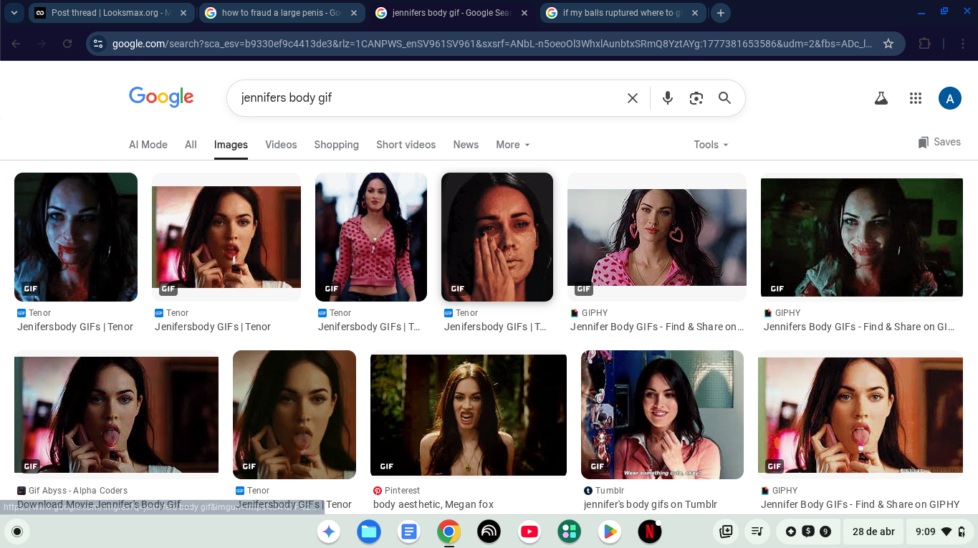The image size is (978, 548).
Task: Expand the More search filters dropdown
Action: [x=513, y=145]
